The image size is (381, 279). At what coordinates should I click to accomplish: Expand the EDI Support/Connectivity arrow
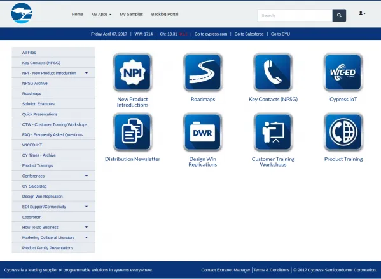pyautogui.click(x=87, y=207)
